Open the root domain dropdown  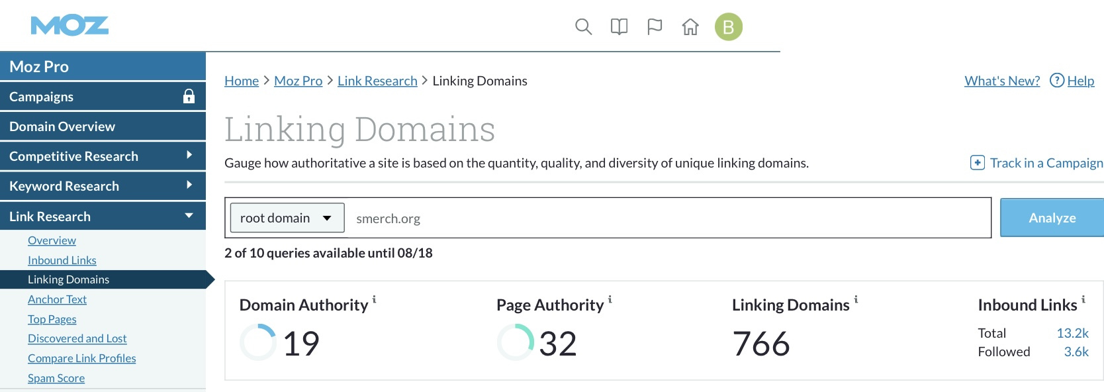pos(287,218)
